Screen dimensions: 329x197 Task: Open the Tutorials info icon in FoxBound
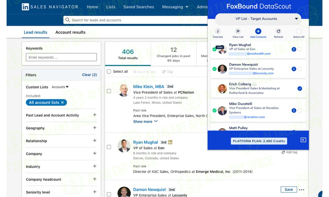point(217,31)
